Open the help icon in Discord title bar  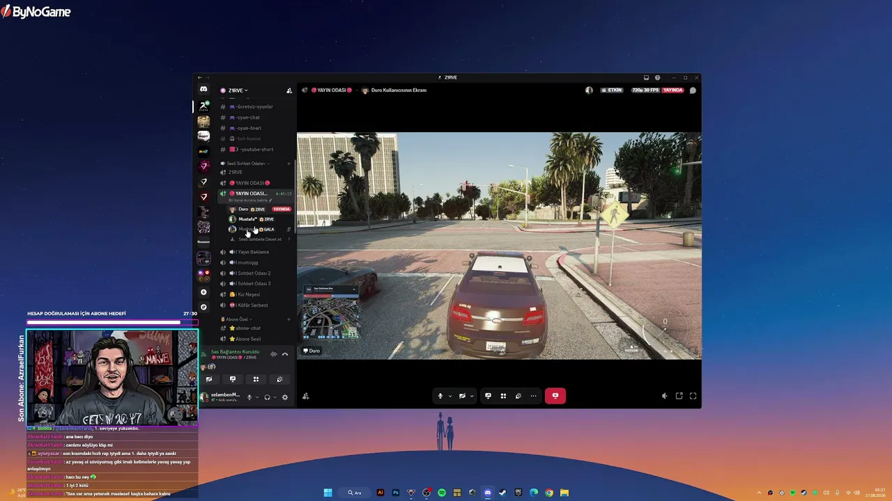pyautogui.click(x=657, y=78)
